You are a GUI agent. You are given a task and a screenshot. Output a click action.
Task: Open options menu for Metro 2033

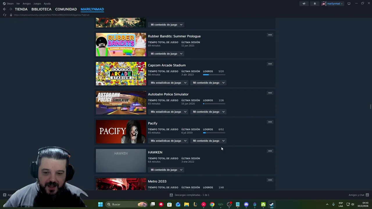270,180
